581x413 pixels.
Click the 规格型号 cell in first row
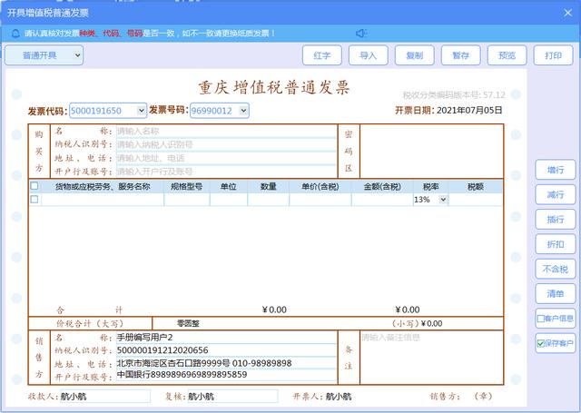click(x=187, y=200)
